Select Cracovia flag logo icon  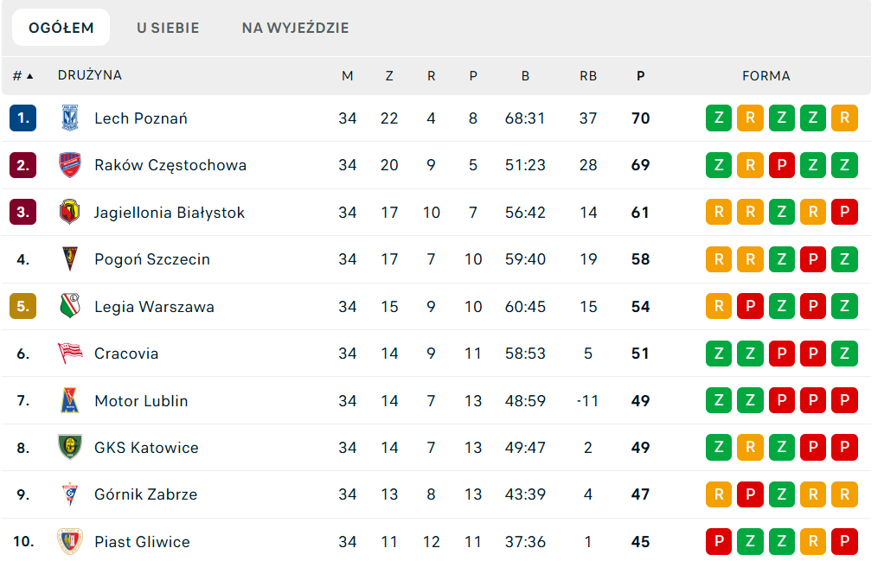(70, 354)
